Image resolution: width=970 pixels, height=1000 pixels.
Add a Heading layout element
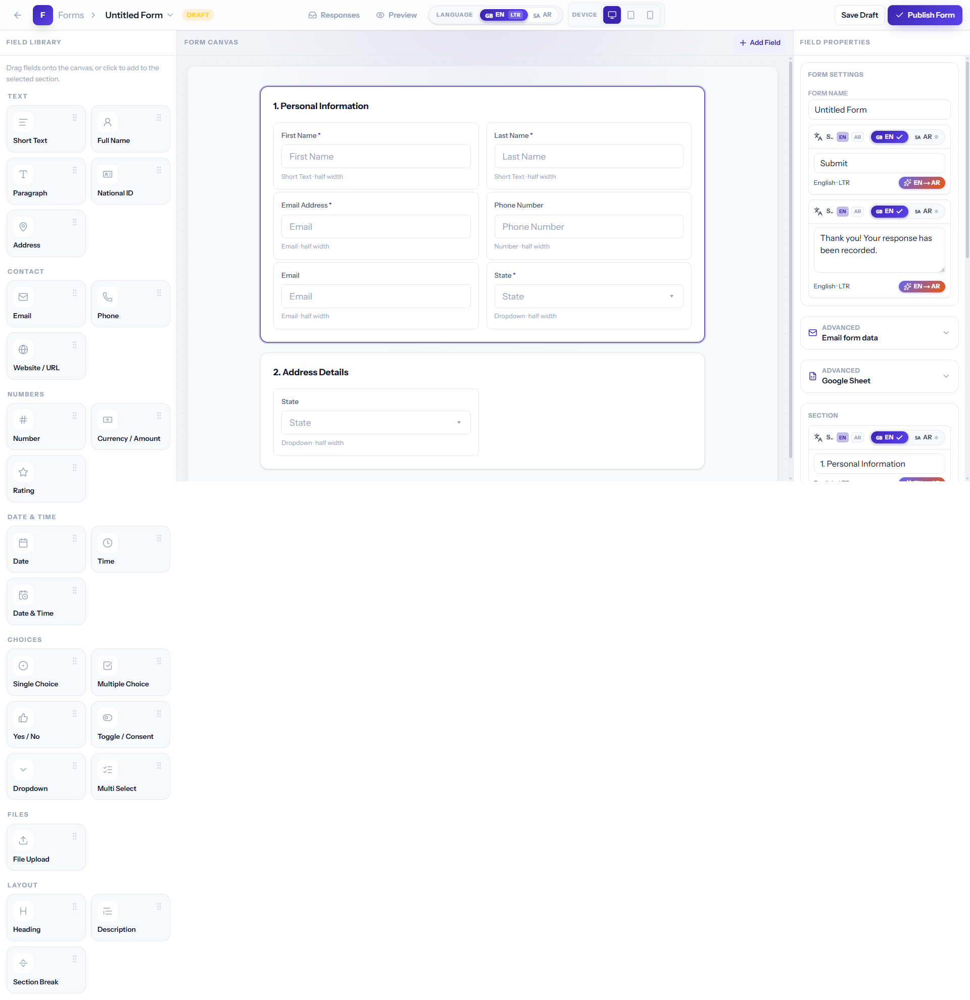46,918
